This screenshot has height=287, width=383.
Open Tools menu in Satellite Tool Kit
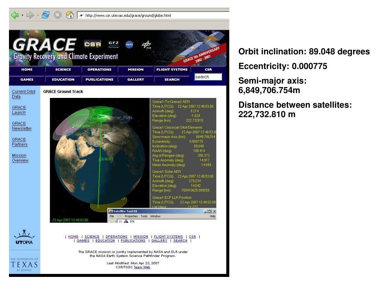pos(144,216)
